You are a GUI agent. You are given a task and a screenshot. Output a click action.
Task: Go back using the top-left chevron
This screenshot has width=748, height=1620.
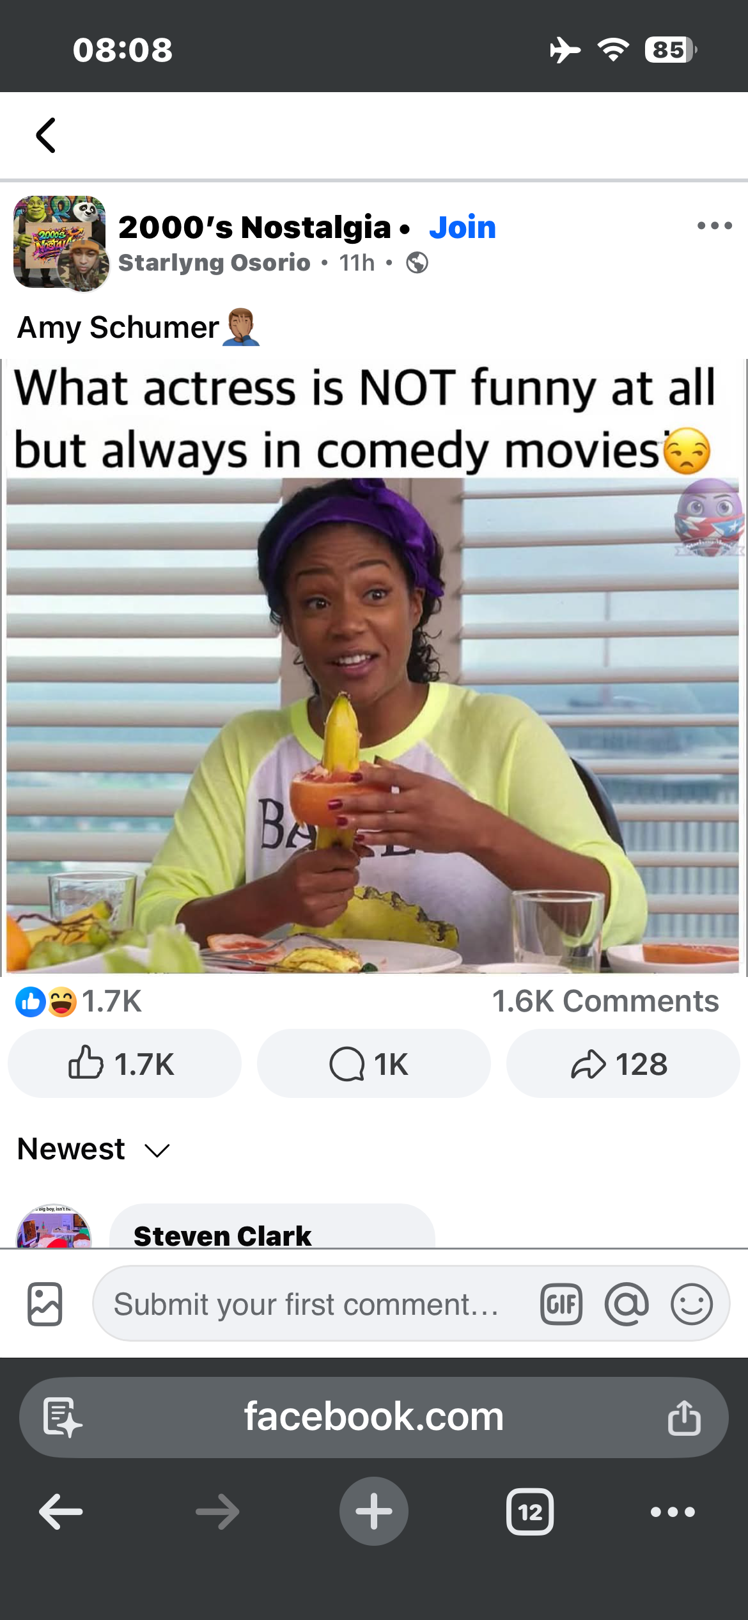click(46, 135)
